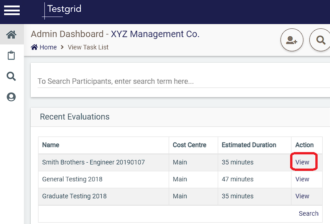
Task: Click the breadcrumb house icon
Action: coord(34,47)
